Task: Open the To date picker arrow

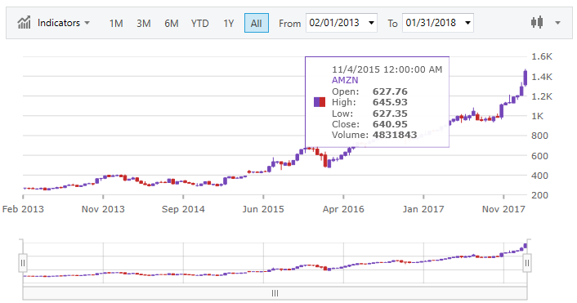Action: click(x=467, y=23)
